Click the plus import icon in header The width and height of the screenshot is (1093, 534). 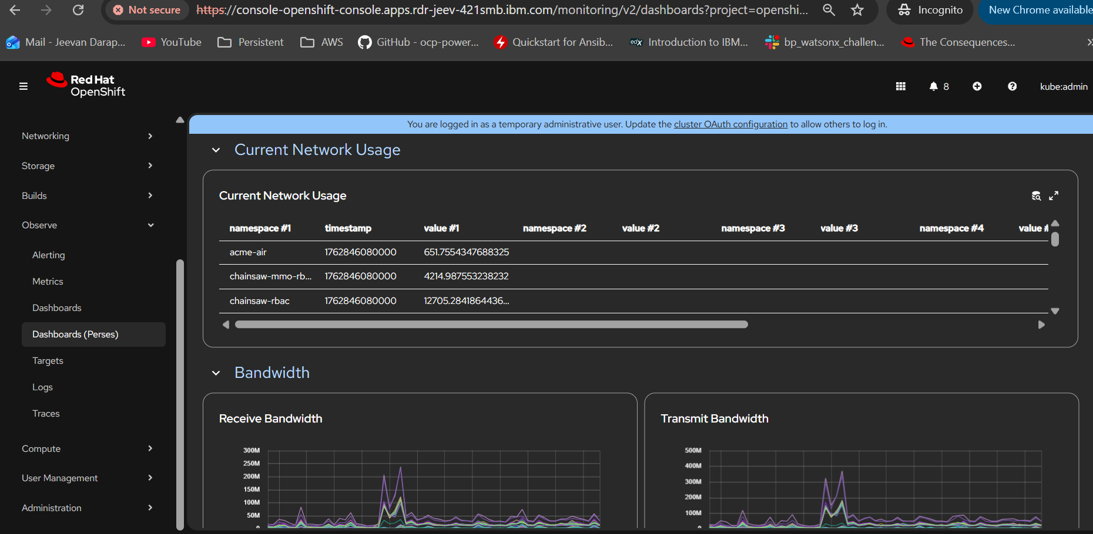(x=977, y=86)
